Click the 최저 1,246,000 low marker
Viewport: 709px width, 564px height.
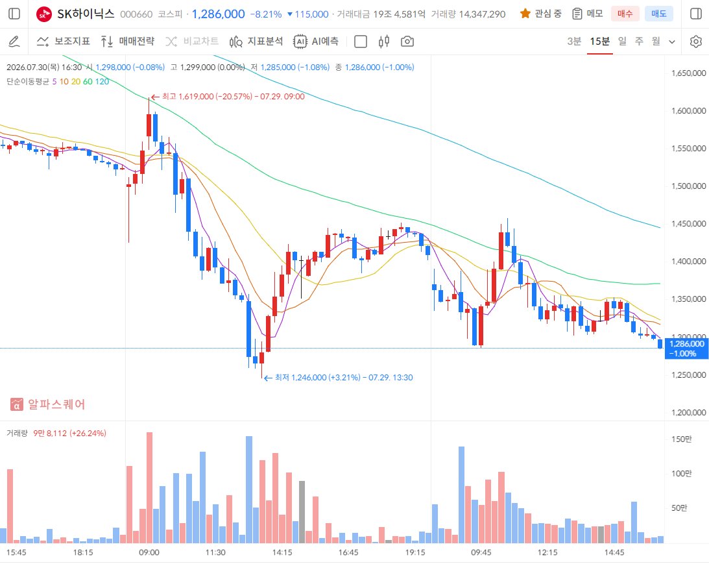(339, 377)
